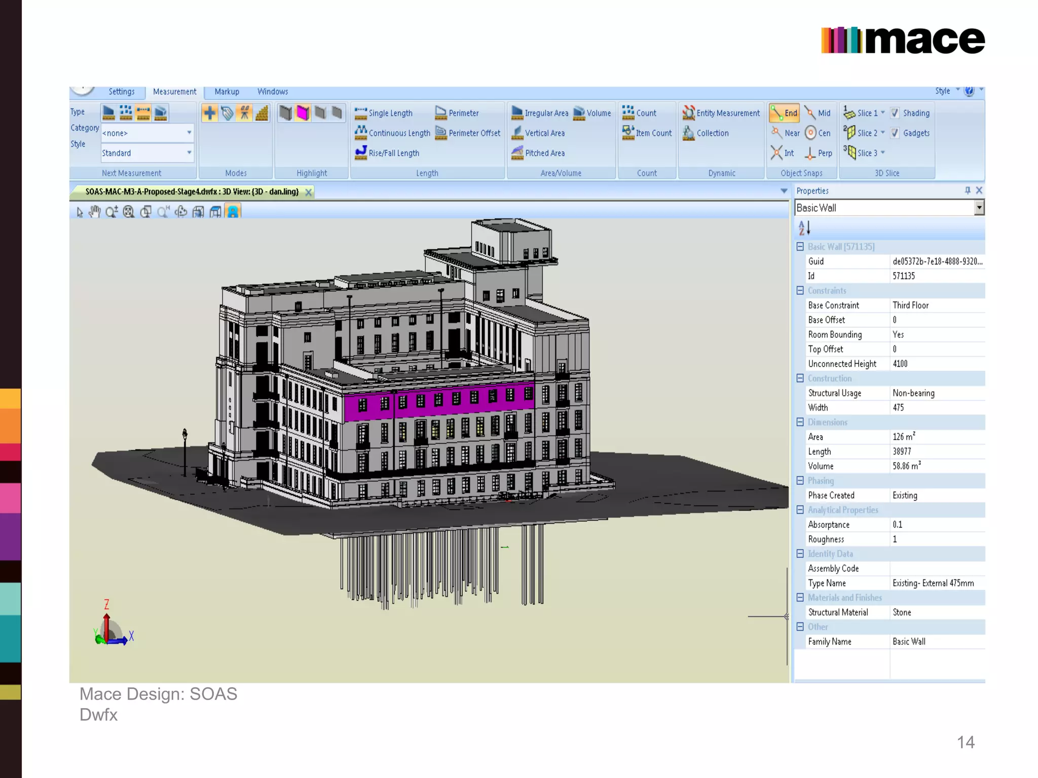Toggle the survey tripod mode icon
The width and height of the screenshot is (1038, 778).
coord(244,112)
